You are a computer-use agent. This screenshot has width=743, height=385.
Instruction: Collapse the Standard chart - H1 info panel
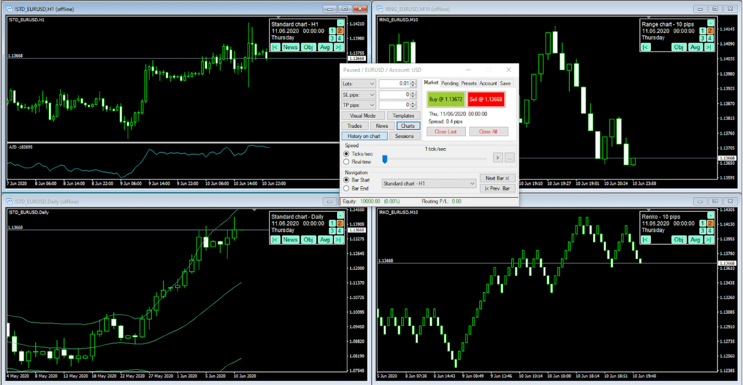pos(340,23)
